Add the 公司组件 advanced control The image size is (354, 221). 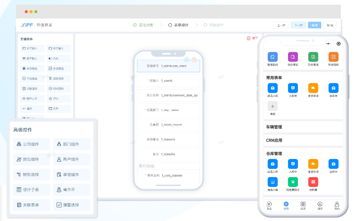pos(32,144)
